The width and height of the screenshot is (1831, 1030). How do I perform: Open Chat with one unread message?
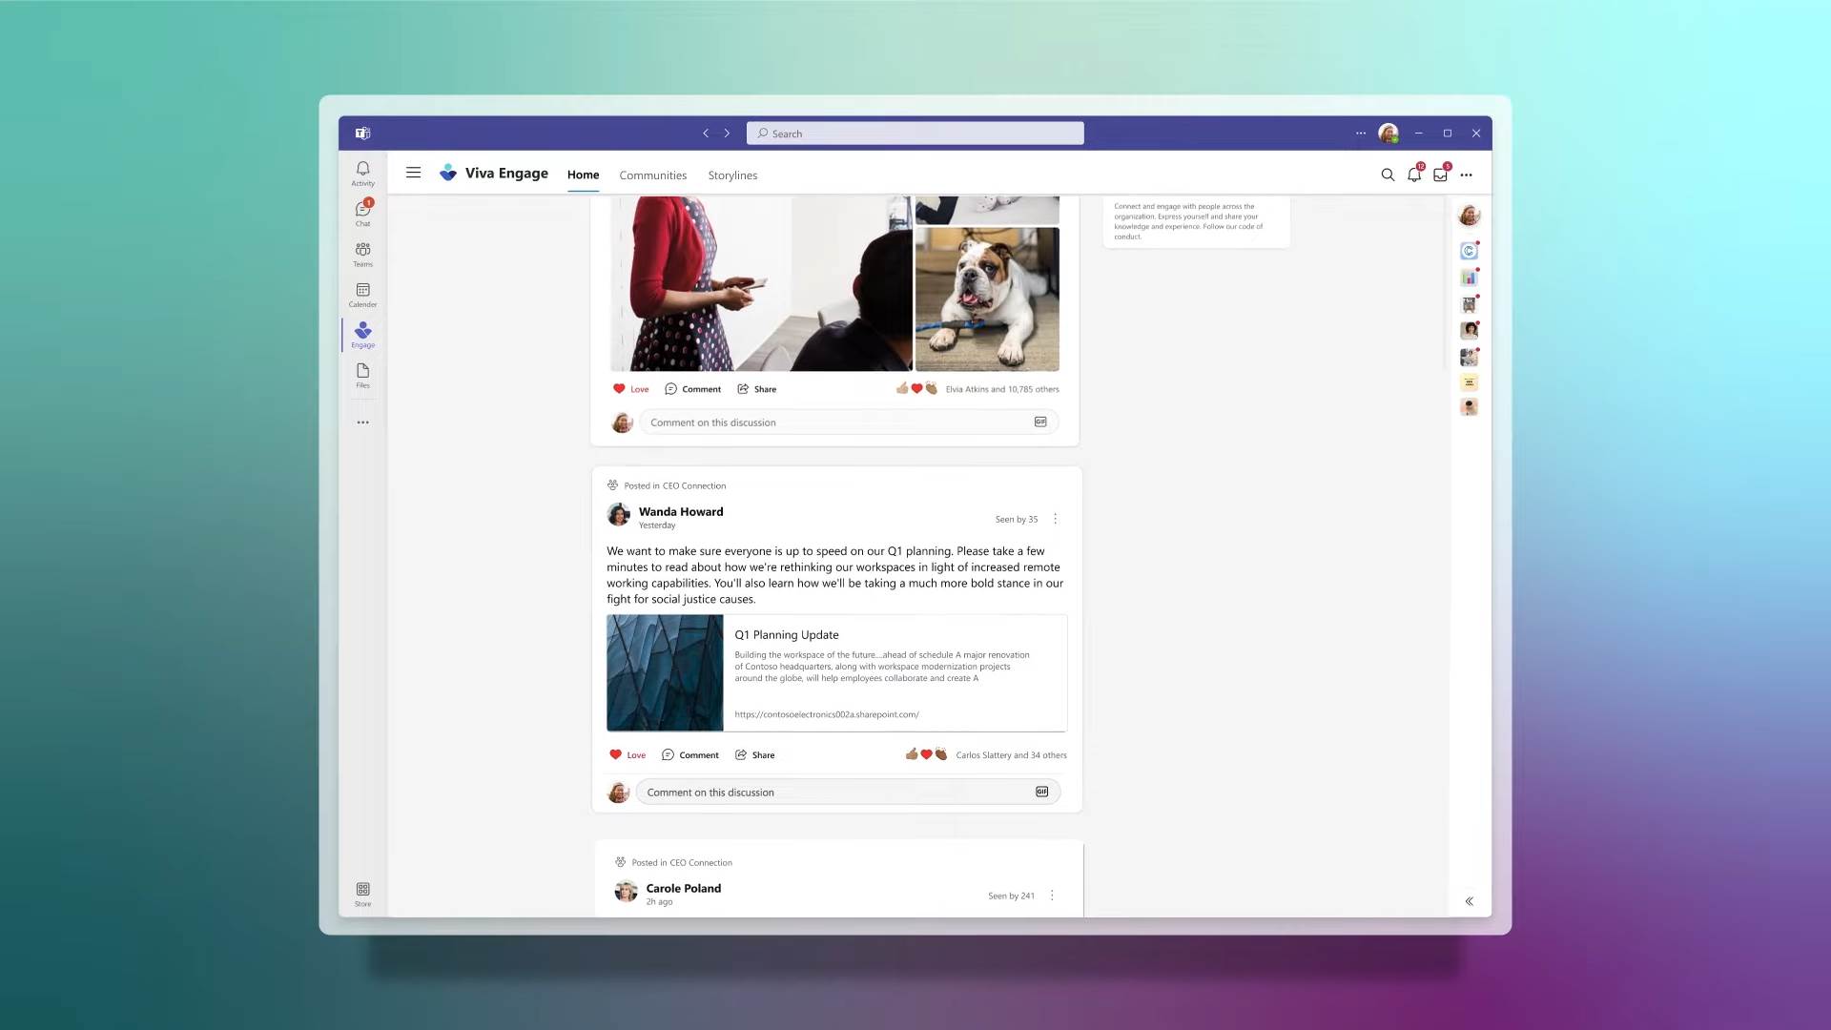(x=362, y=214)
